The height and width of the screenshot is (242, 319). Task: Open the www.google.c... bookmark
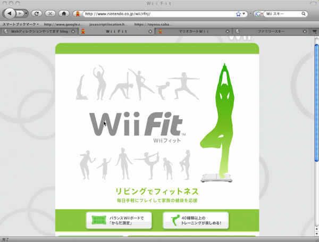tap(64, 24)
